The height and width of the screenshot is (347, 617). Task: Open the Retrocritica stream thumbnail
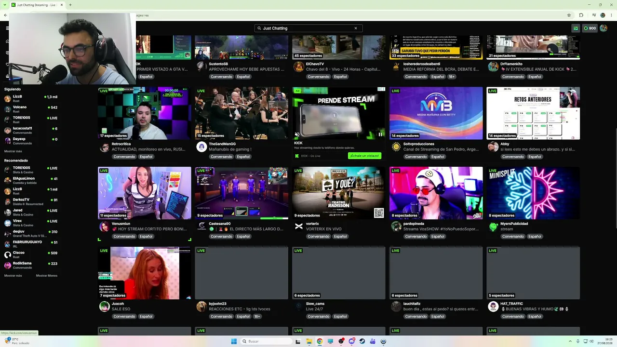click(145, 113)
